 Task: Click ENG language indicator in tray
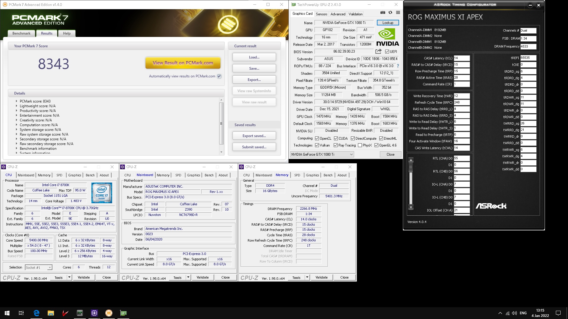pos(523,313)
